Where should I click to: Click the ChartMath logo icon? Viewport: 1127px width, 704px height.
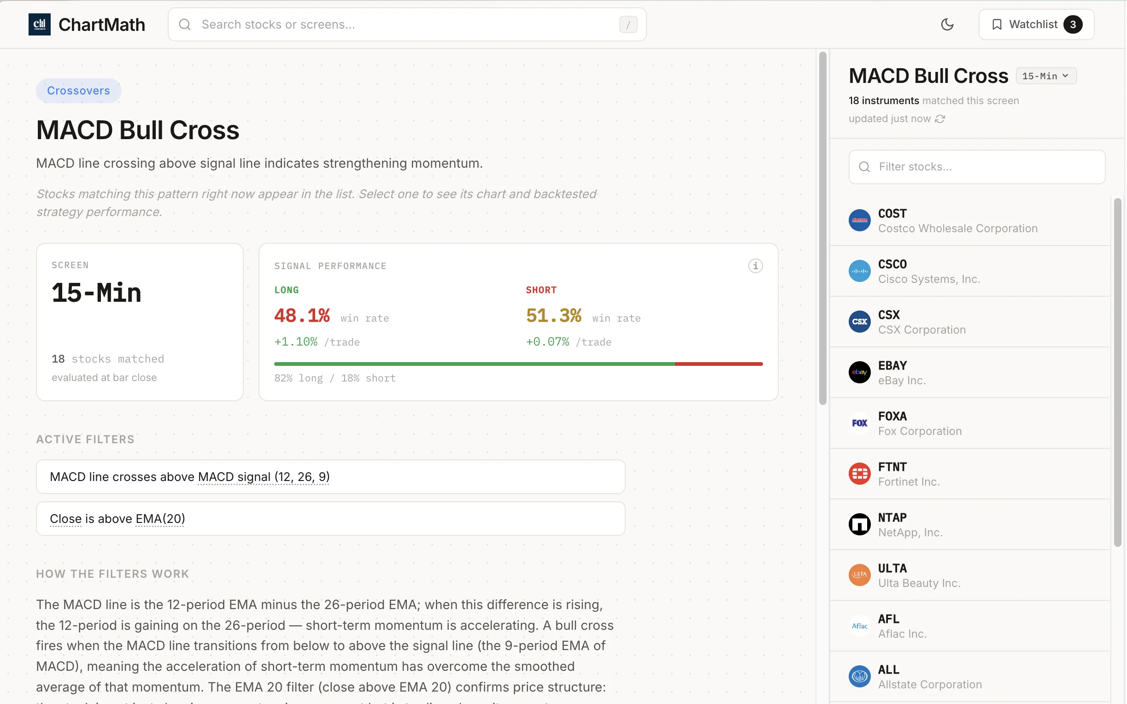pos(40,24)
